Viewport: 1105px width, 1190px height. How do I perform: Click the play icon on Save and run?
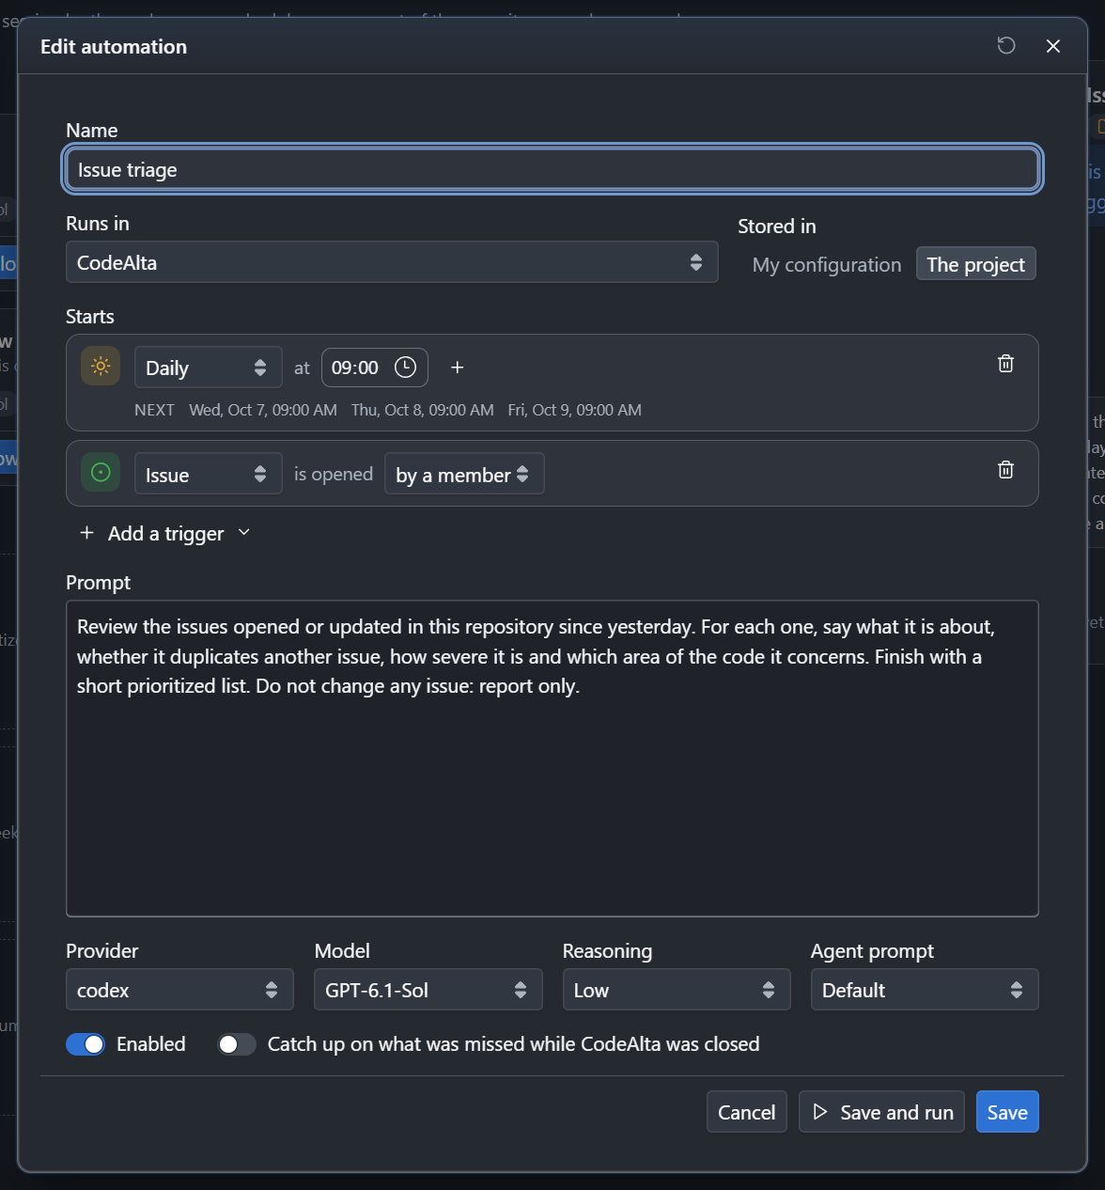click(820, 1112)
